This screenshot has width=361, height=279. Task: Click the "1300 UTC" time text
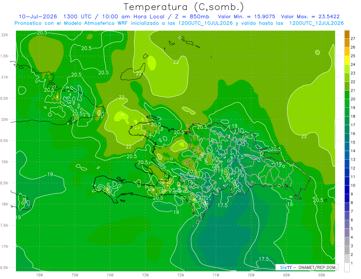click(78, 17)
